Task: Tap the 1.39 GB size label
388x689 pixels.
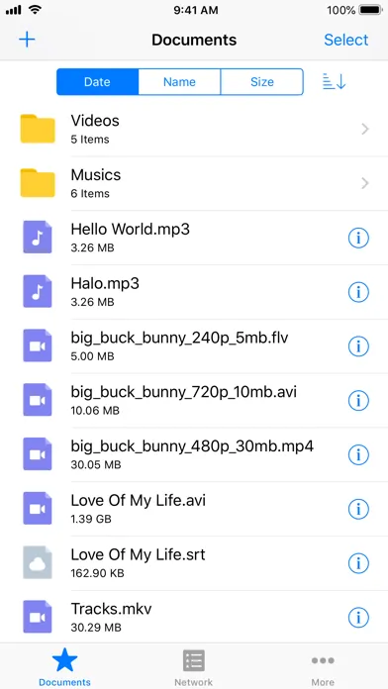Action: [x=91, y=519]
